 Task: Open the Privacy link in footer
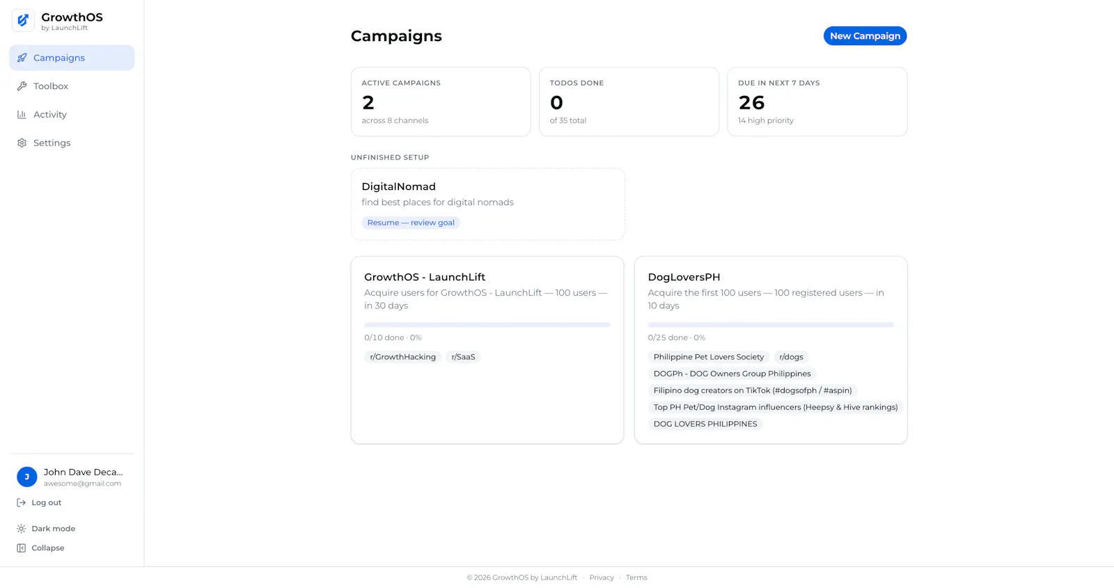[x=602, y=578]
